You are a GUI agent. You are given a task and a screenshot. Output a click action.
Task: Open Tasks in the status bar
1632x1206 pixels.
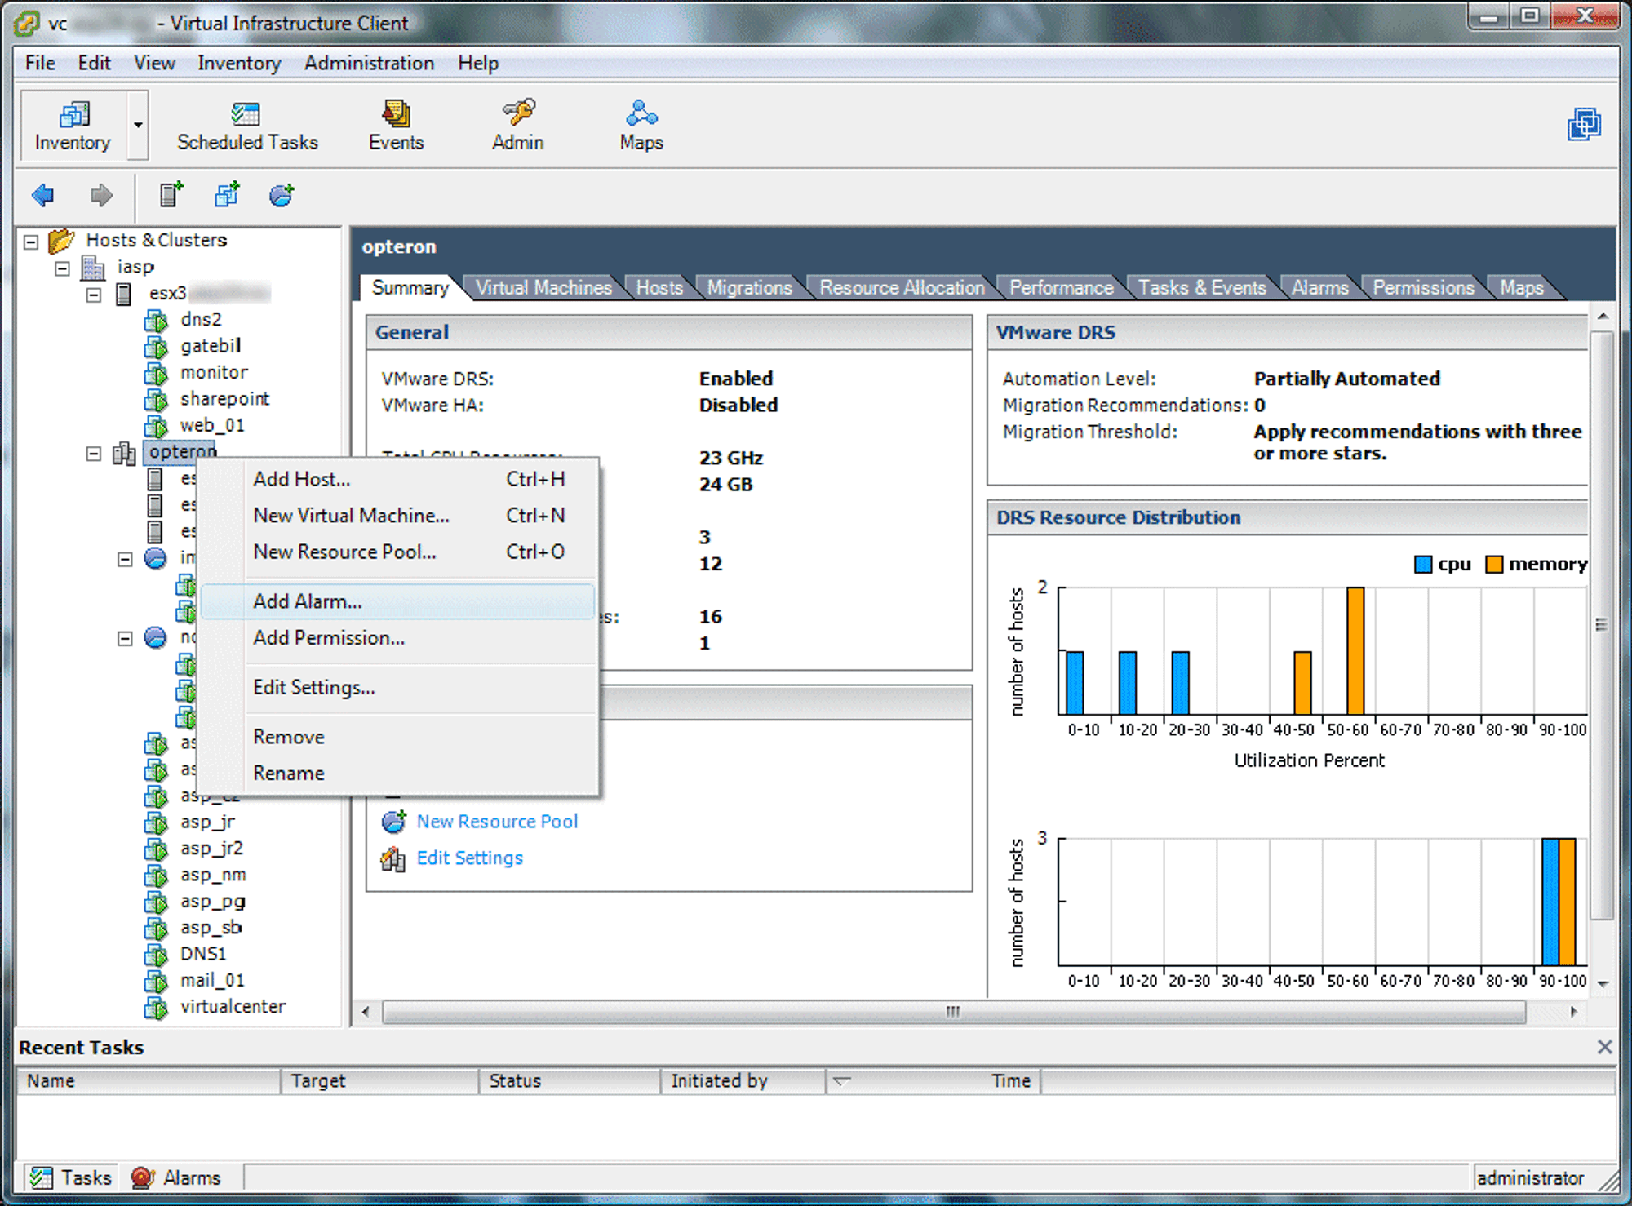[71, 1177]
